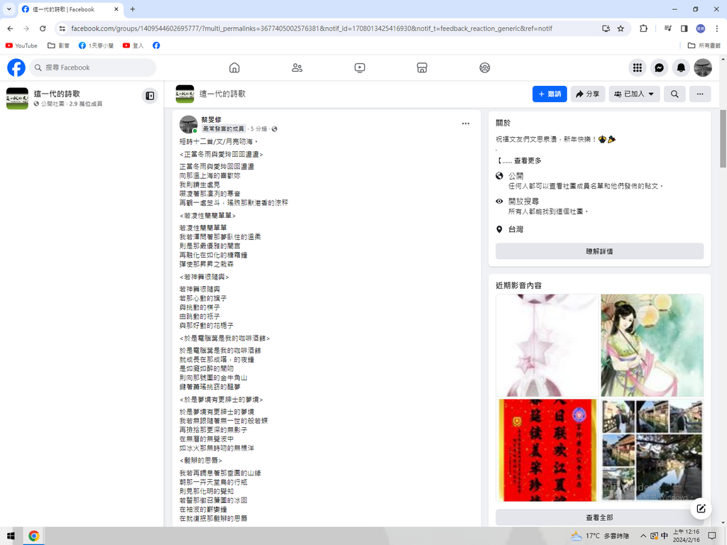Open the Friends icon in navigation
This screenshot has width=727, height=545.
click(297, 67)
